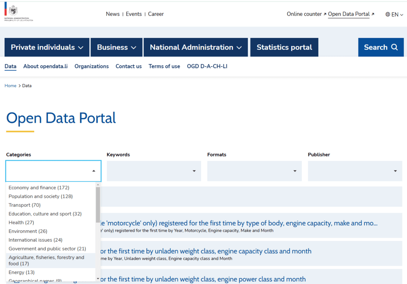Select Energy (13) category
This screenshot has width=407, height=284.
(51, 273)
